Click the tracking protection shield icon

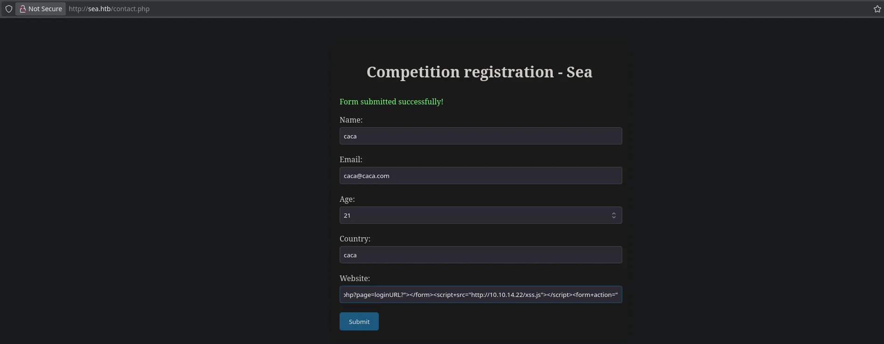tap(8, 9)
